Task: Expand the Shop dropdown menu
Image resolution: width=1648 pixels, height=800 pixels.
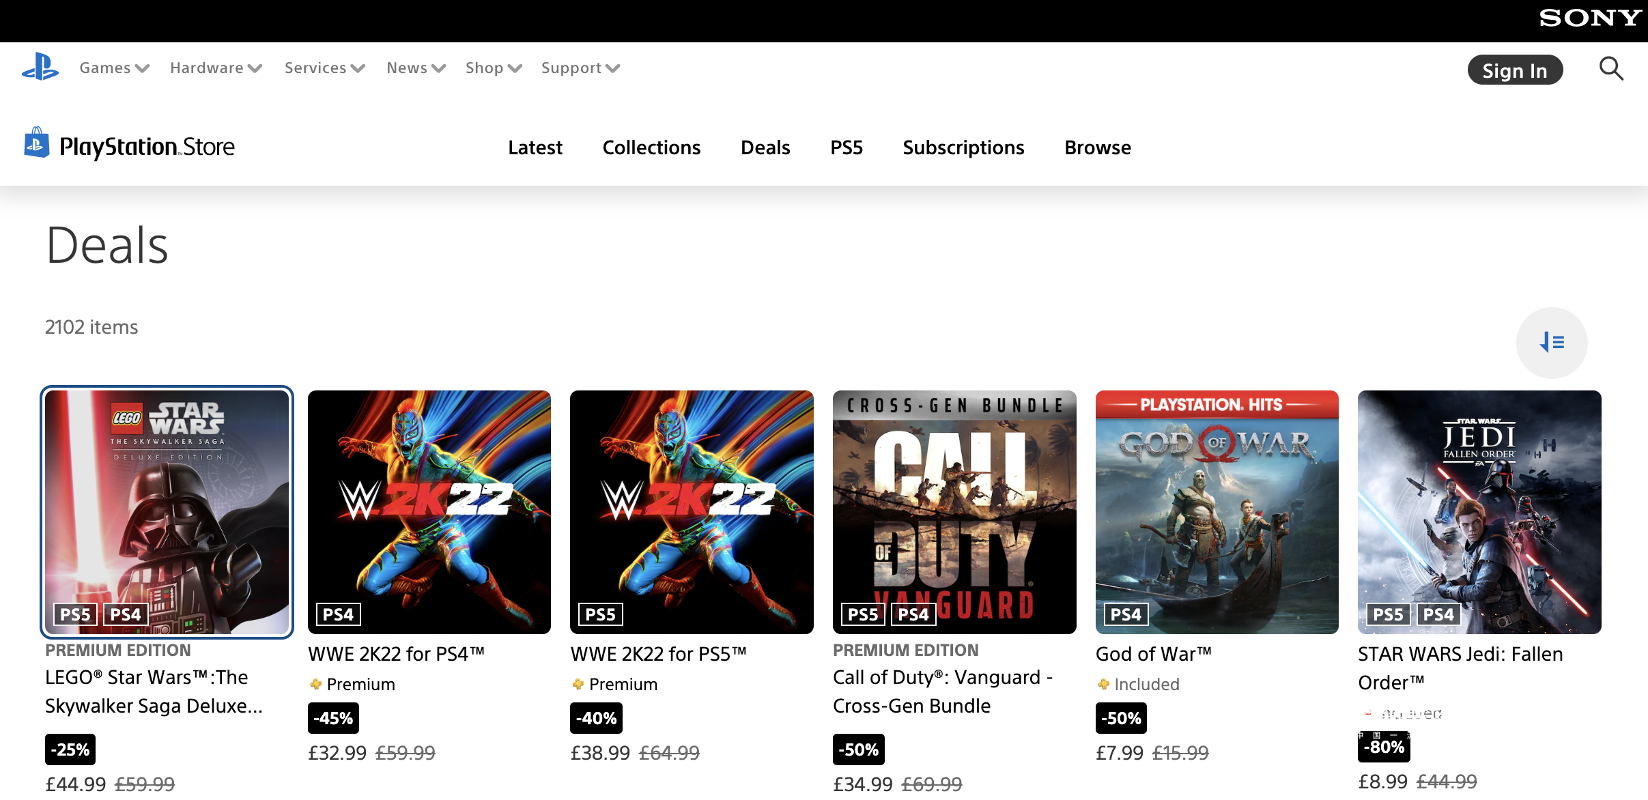Action: click(x=494, y=68)
